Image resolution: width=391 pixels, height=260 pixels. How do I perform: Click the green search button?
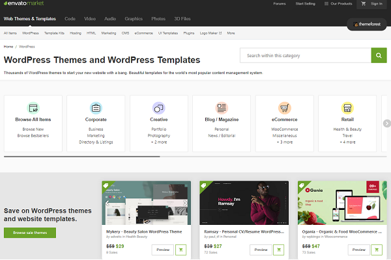point(379,55)
